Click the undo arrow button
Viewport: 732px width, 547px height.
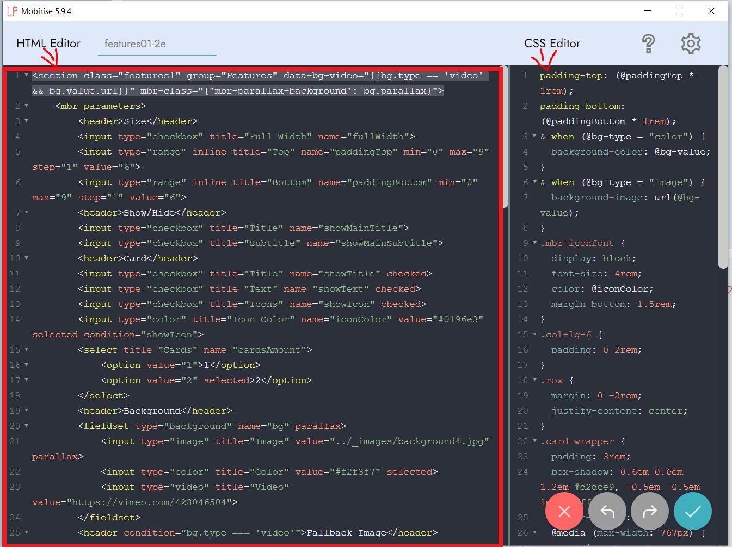pos(607,512)
